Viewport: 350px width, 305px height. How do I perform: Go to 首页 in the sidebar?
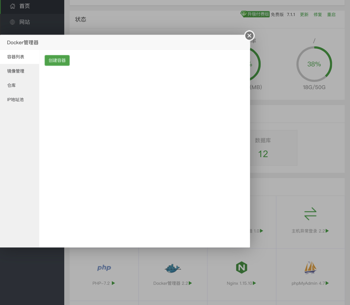coord(32,6)
